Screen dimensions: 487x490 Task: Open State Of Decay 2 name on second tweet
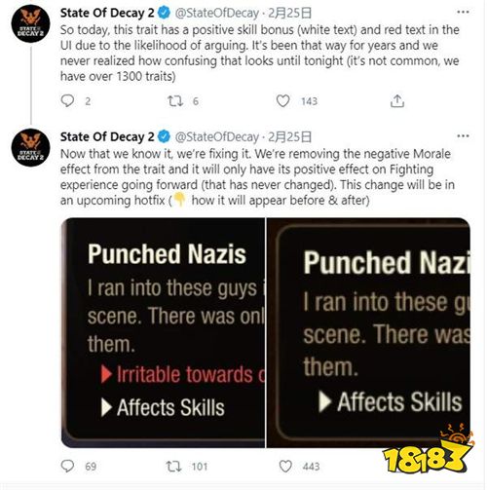(x=107, y=136)
